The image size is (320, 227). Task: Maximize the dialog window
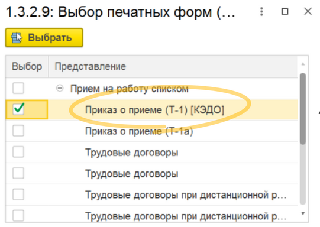[x=285, y=12]
